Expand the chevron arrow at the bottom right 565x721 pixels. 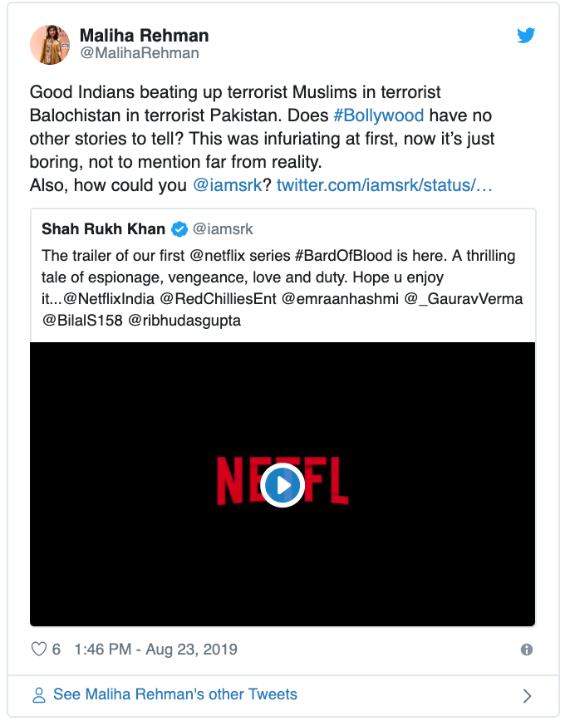coord(528,696)
